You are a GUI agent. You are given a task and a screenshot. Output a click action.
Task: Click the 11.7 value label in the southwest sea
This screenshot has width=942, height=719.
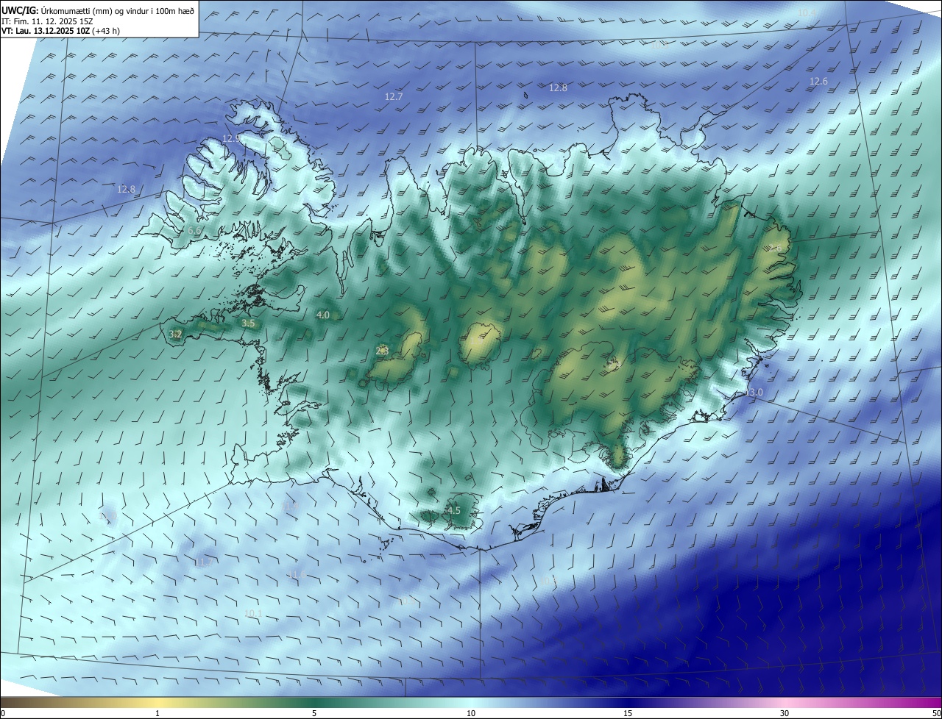(204, 562)
